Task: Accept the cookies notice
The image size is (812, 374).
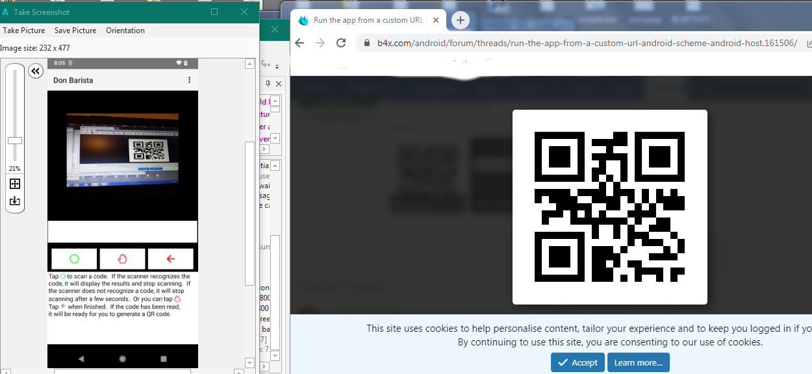Action: pyautogui.click(x=577, y=362)
